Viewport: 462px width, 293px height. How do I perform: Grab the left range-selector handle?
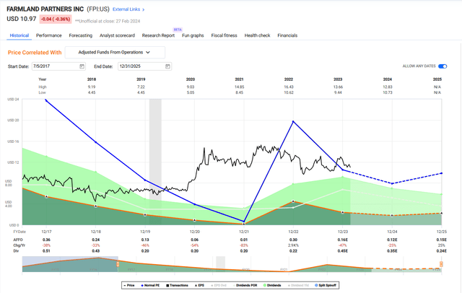click(118, 264)
